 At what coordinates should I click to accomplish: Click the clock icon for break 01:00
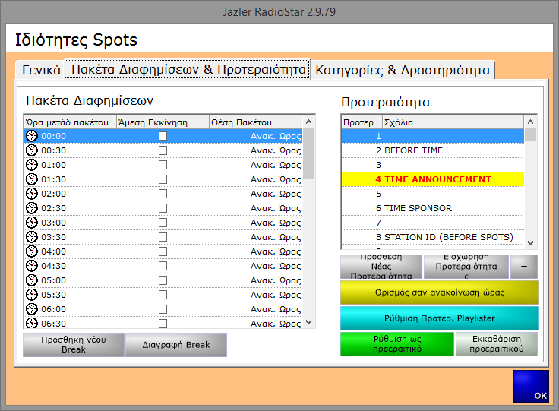[x=32, y=165]
